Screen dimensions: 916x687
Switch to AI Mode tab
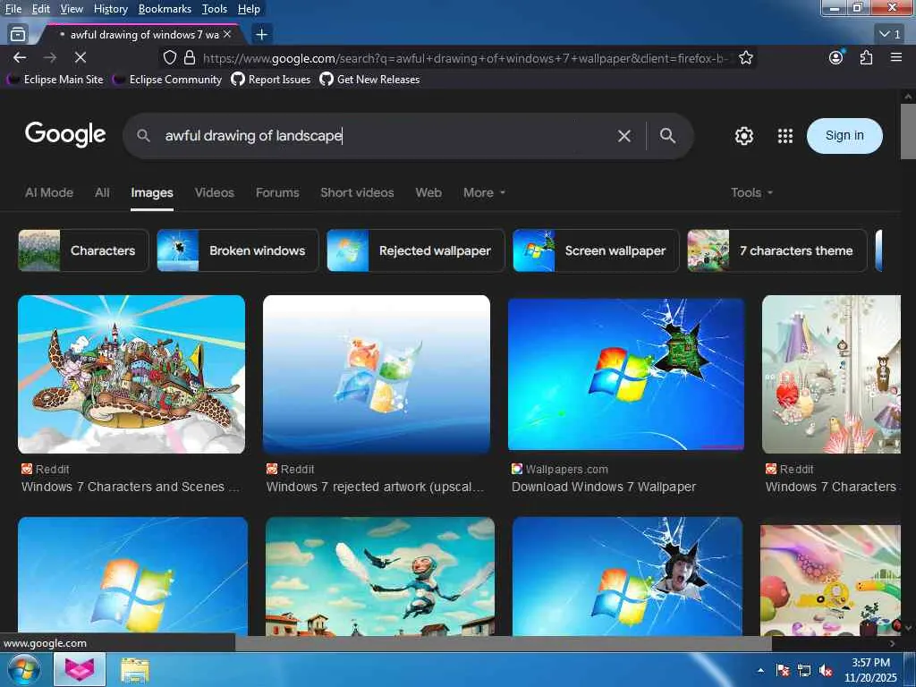[x=49, y=192]
